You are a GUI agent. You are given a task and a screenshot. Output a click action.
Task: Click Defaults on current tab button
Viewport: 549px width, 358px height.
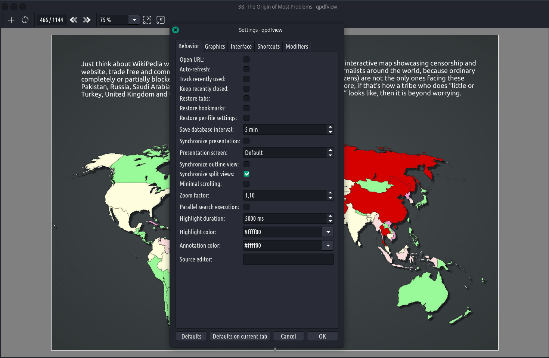click(x=240, y=336)
